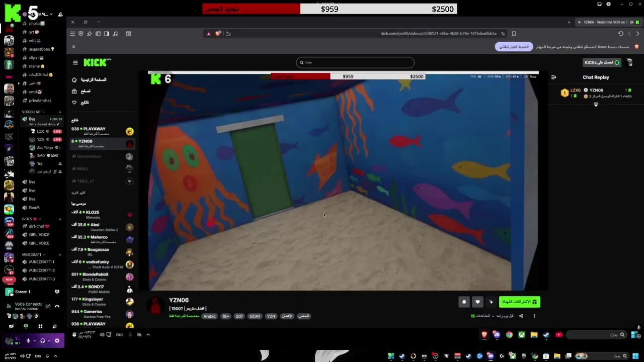Open Kick following heart link in sidebar
Screen dimensions: 644x362
pyautogui.click(x=74, y=103)
